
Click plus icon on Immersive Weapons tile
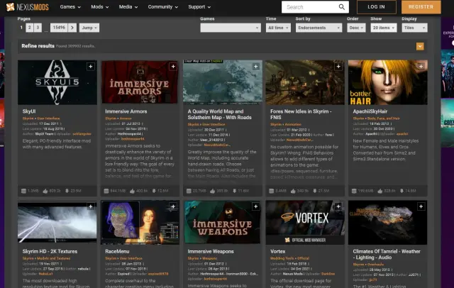click(x=255, y=206)
